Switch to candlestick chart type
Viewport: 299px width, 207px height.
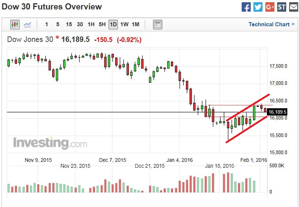click(15, 25)
